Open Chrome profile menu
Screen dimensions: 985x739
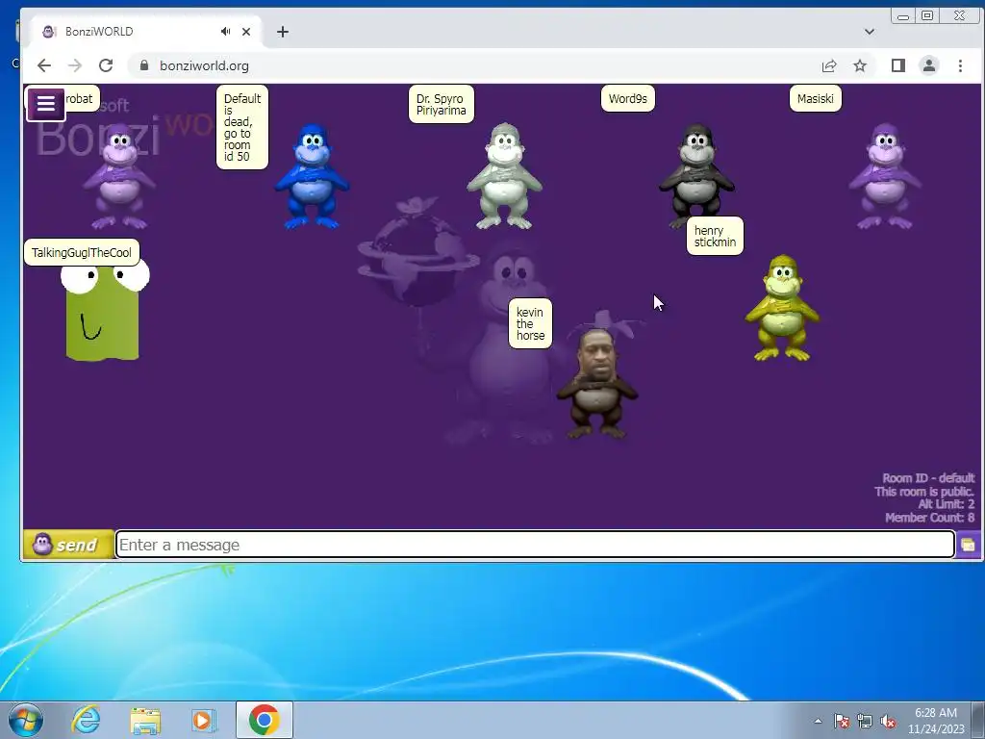929,65
